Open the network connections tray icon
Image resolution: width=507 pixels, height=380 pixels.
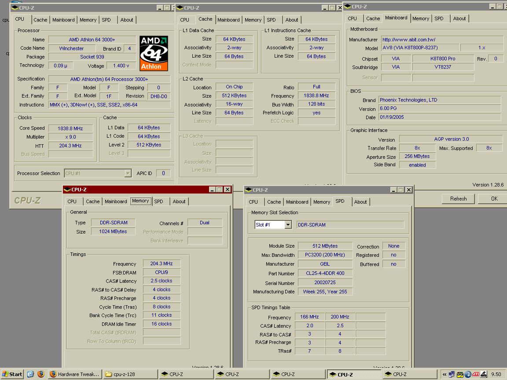[x=452, y=375]
